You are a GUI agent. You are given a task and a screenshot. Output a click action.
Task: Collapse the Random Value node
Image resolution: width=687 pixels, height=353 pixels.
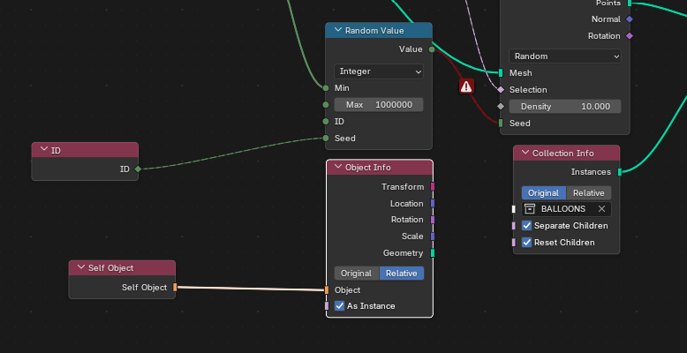(x=337, y=30)
